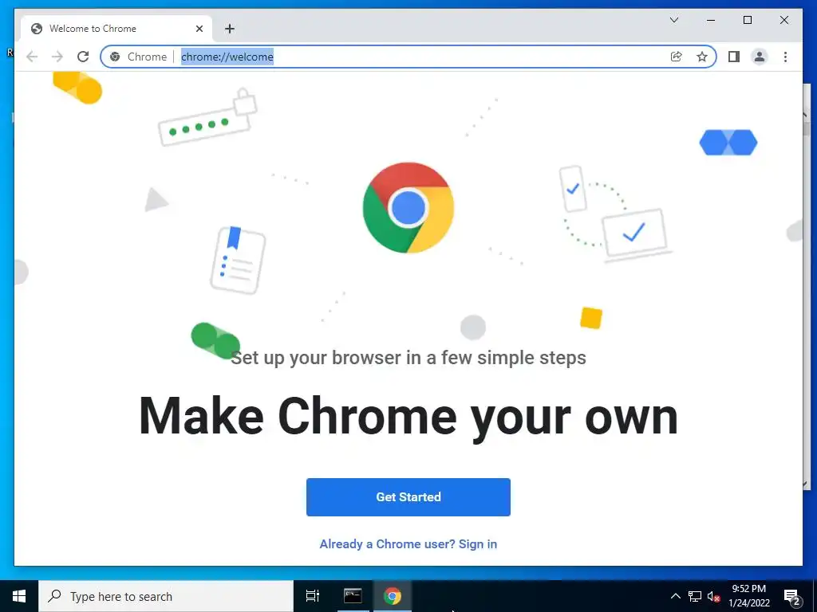Open the notification center icon
This screenshot has height=612, width=817.
tap(791, 596)
